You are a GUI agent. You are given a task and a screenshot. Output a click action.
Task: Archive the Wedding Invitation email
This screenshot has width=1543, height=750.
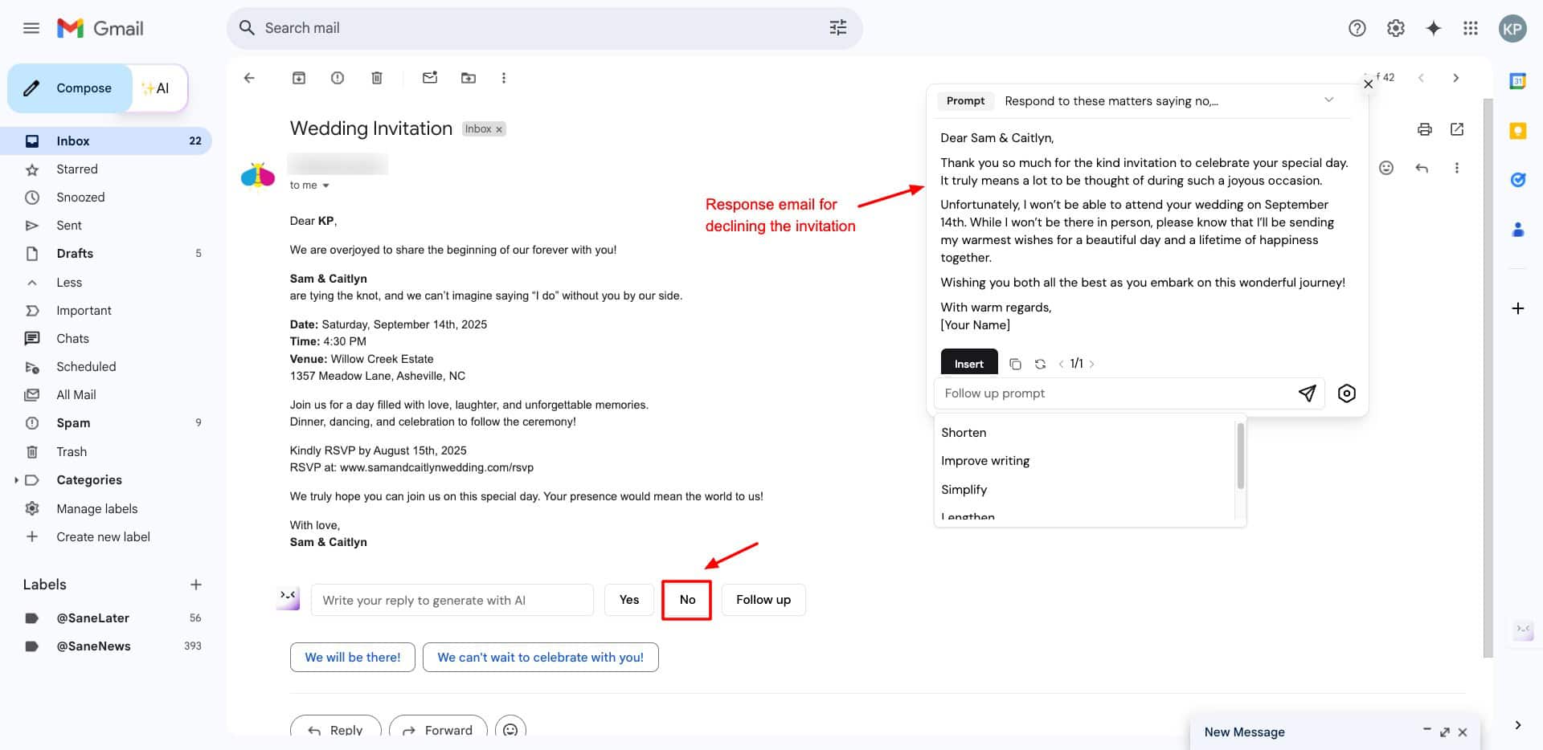[x=299, y=78]
